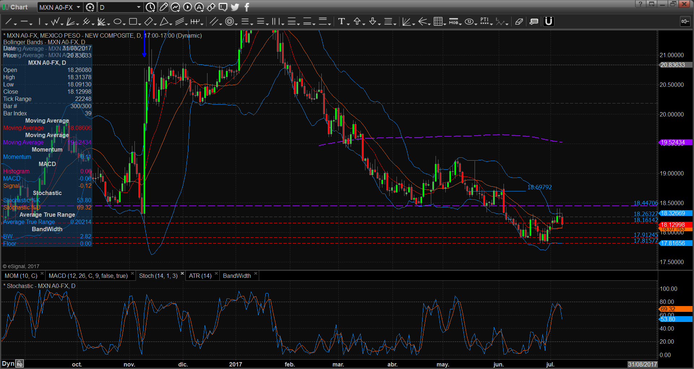The width and height of the screenshot is (694, 369).
Task: Share chart on Facebook
Action: click(x=247, y=7)
